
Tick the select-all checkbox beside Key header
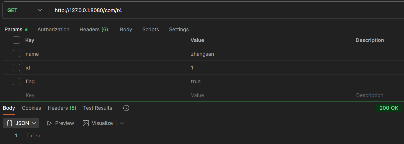click(x=16, y=40)
